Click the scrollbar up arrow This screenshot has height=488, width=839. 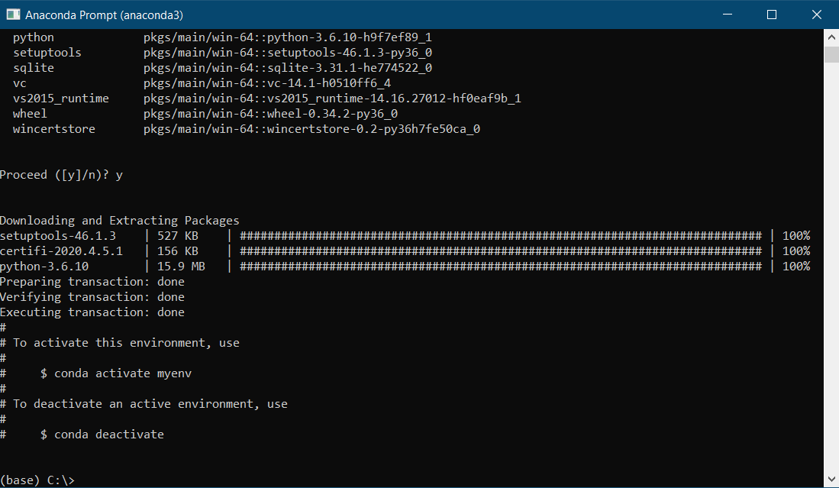click(x=831, y=37)
